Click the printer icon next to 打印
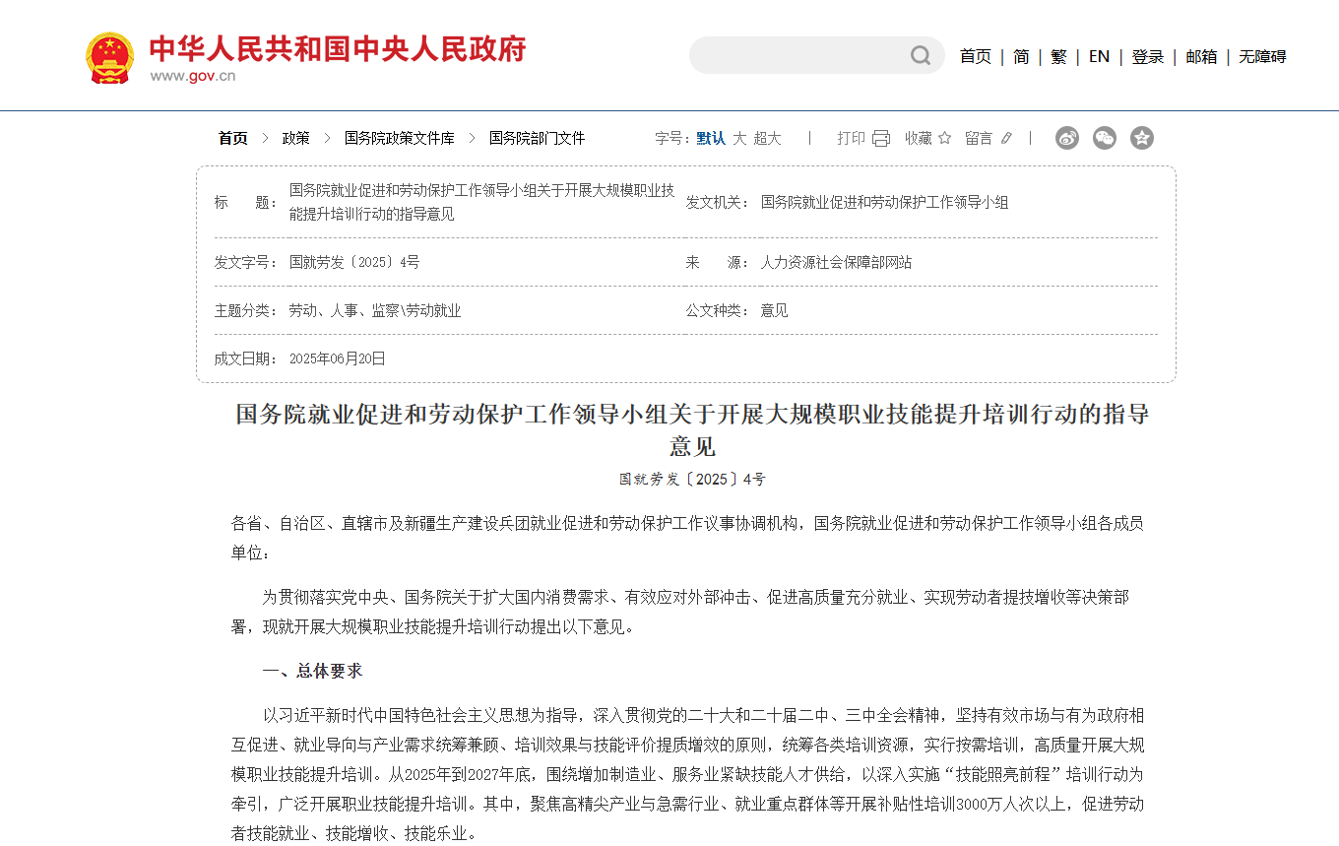The image size is (1339, 846). click(x=879, y=138)
